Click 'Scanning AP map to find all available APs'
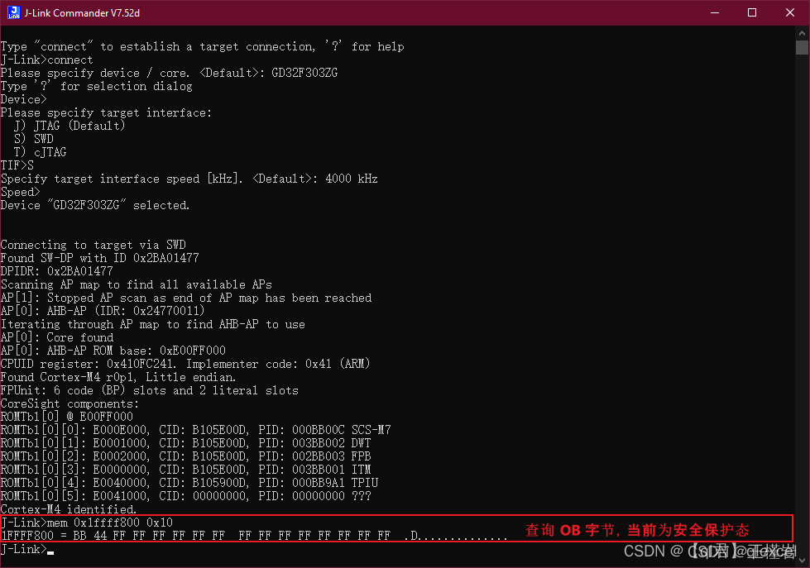The height and width of the screenshot is (568, 810). point(137,284)
